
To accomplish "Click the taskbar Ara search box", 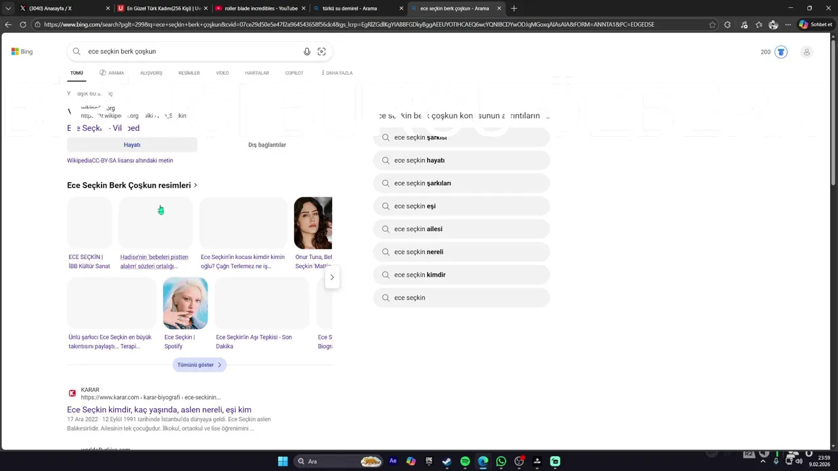I will [338, 461].
